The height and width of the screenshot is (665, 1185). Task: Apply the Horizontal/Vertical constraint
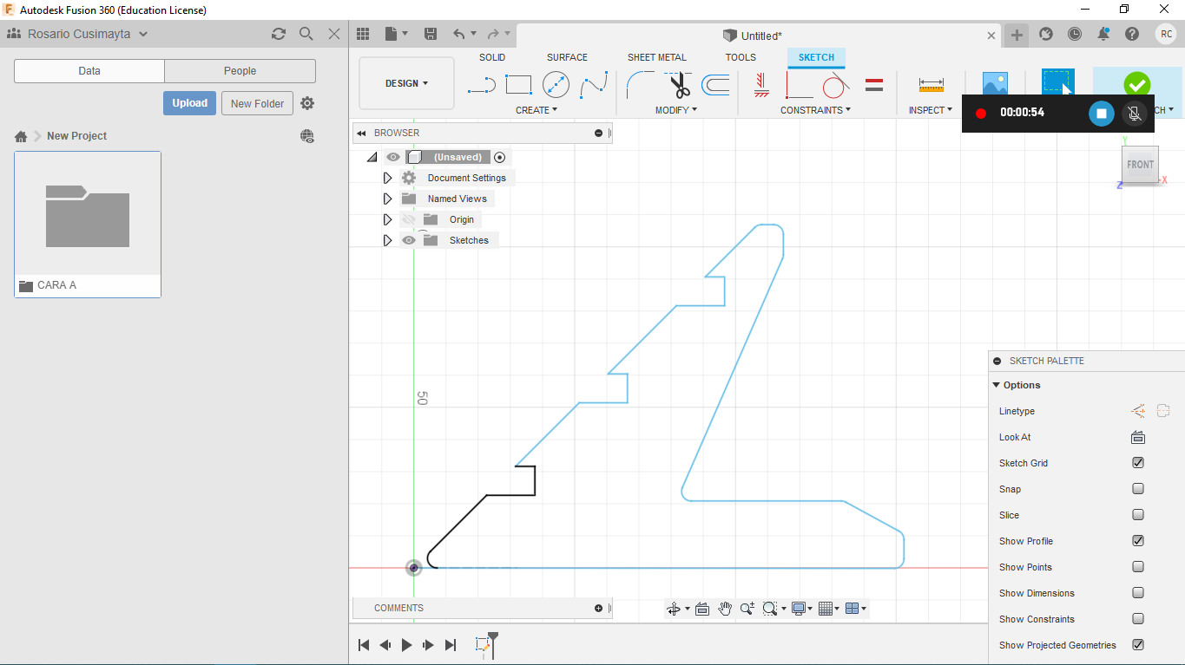[762, 85]
